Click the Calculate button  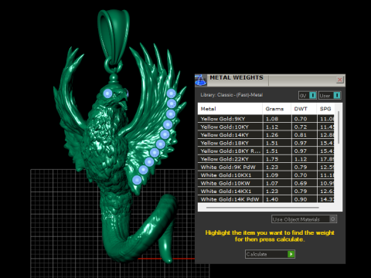pyautogui.click(x=270, y=254)
